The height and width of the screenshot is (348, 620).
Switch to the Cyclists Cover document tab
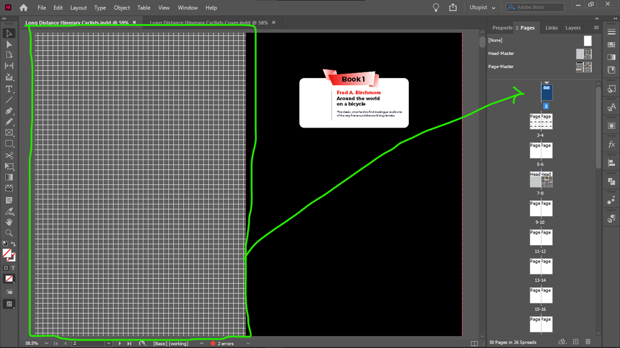[x=209, y=22]
